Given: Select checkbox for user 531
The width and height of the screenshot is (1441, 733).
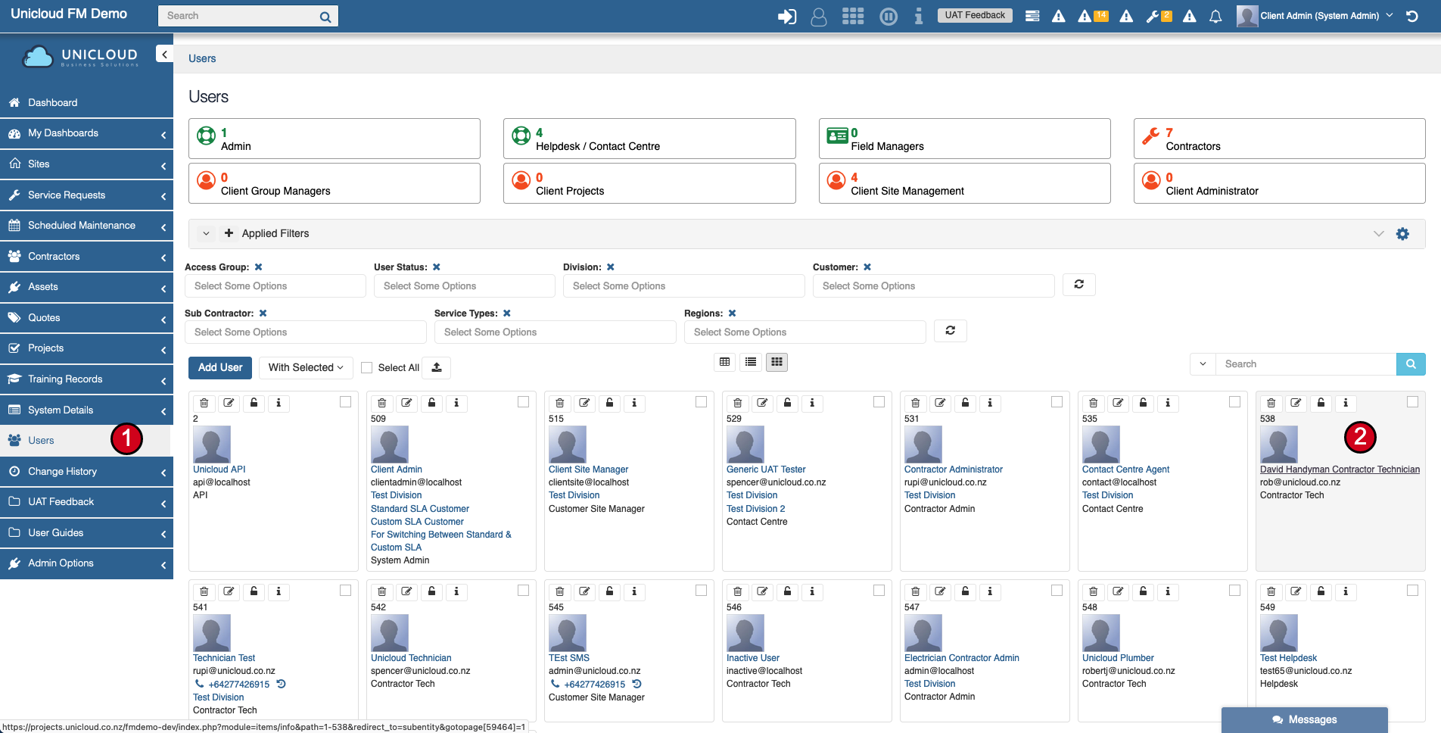Looking at the screenshot, I should tap(1057, 402).
